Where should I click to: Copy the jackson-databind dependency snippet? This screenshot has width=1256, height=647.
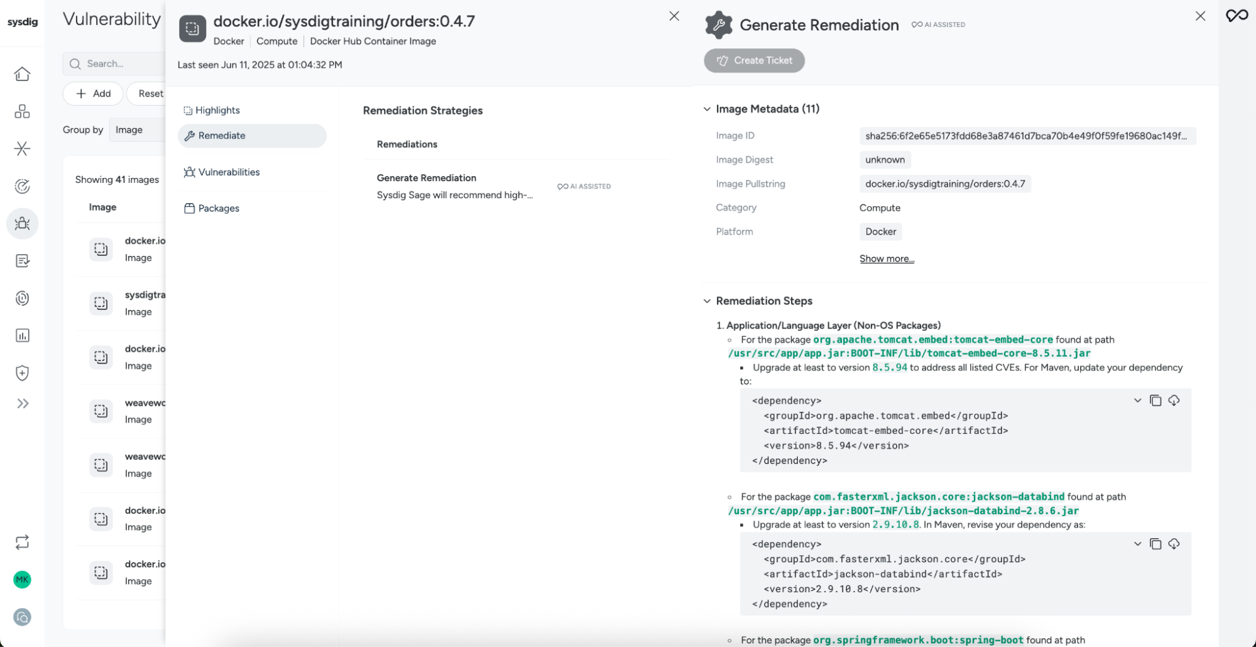click(1155, 544)
